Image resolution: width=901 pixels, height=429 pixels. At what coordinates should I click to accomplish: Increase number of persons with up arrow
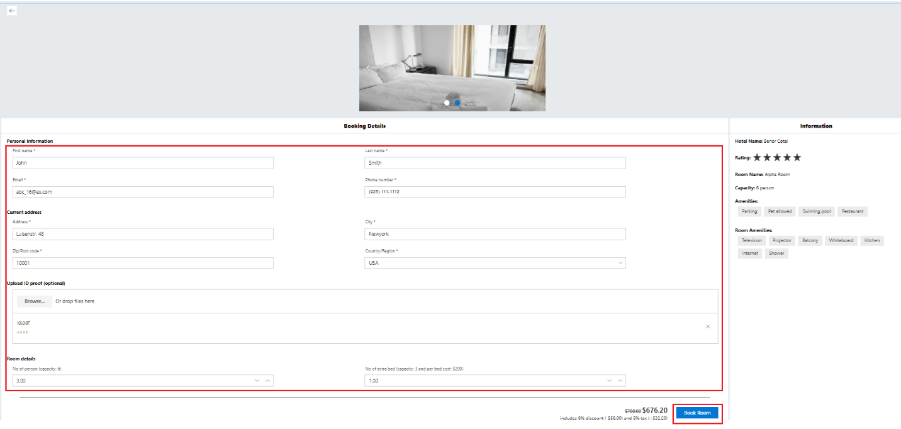pyautogui.click(x=268, y=381)
